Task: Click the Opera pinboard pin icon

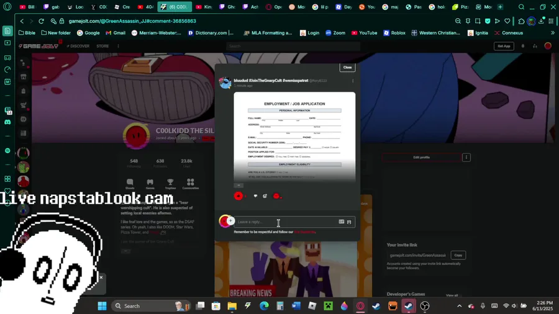Action: [468, 21]
